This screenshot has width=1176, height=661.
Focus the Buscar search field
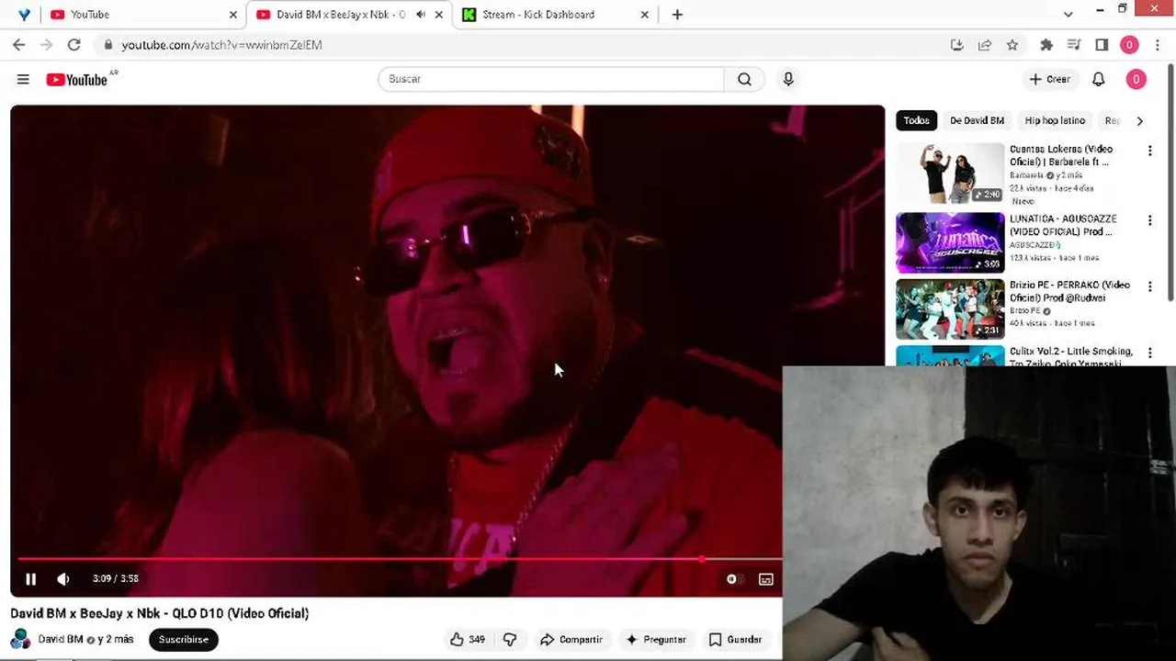point(551,79)
